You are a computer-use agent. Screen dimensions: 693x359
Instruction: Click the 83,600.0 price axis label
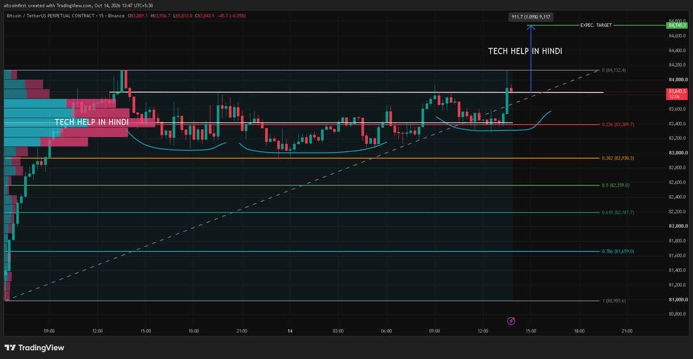(x=677, y=109)
